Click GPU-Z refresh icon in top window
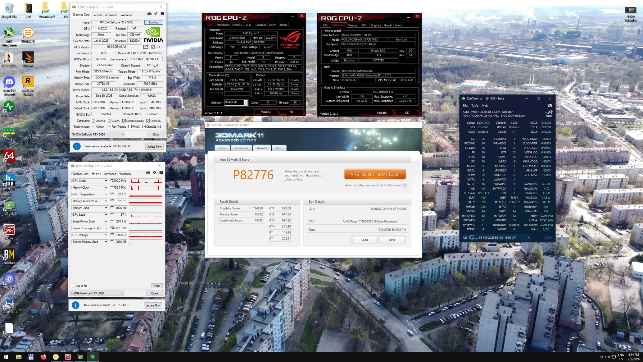 (156, 14)
